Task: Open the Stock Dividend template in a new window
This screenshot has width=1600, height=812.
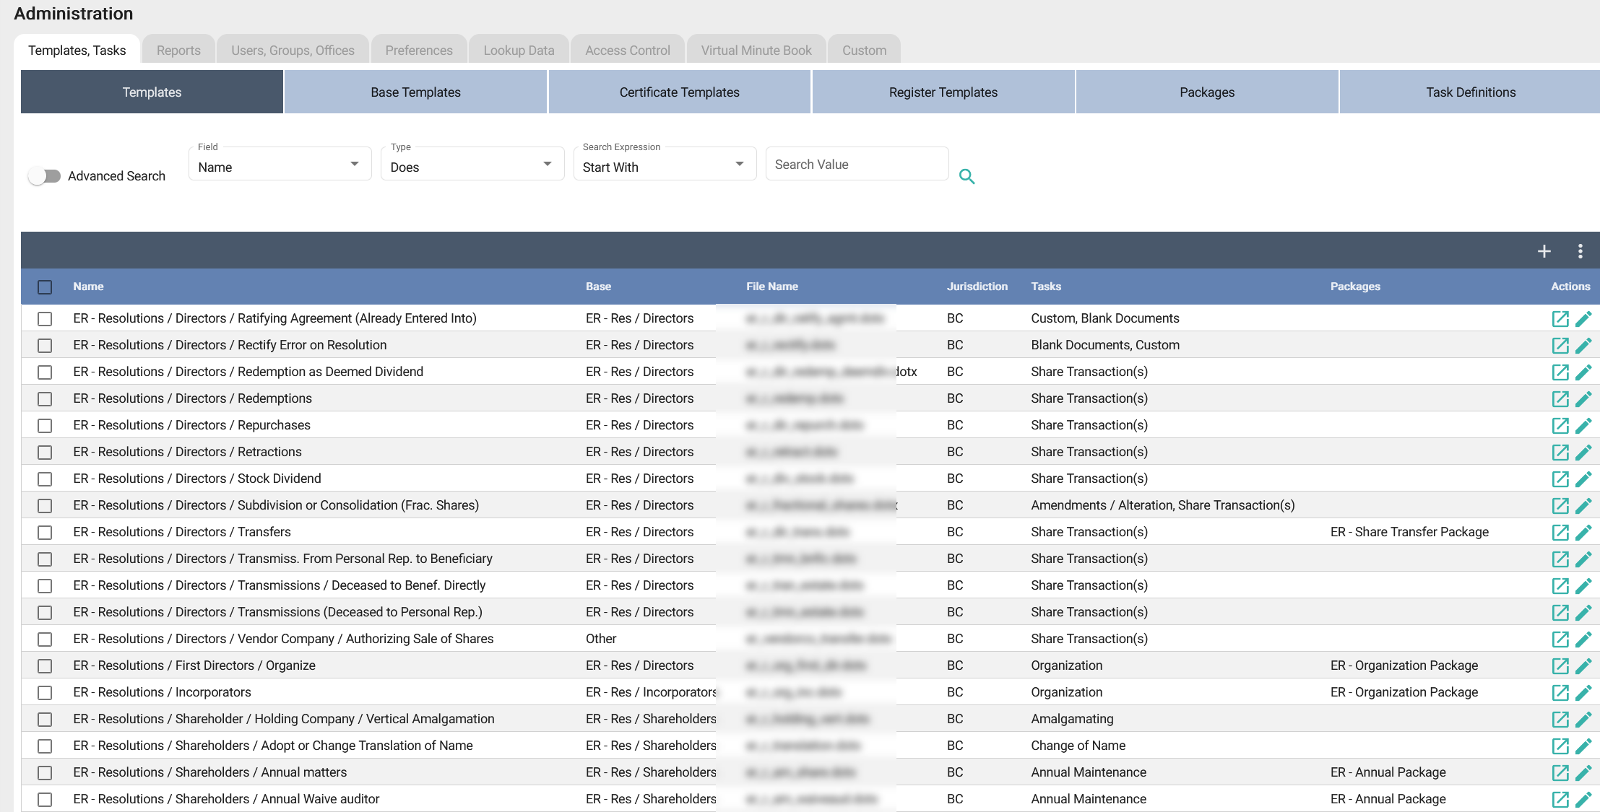Action: click(1560, 479)
